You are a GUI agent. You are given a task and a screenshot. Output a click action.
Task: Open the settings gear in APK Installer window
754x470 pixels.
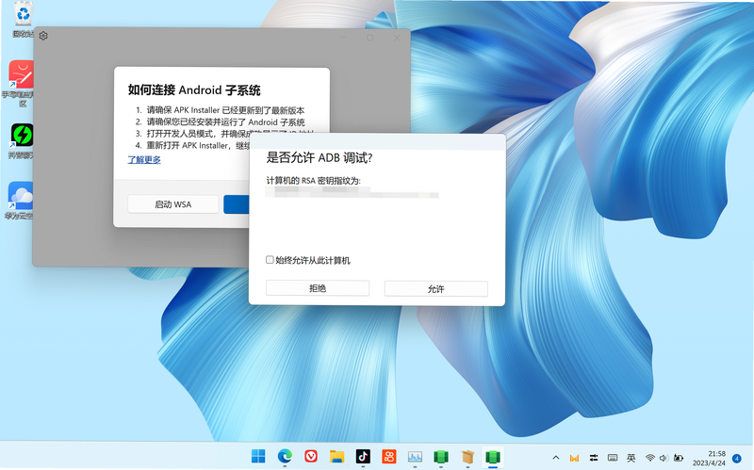tap(43, 36)
